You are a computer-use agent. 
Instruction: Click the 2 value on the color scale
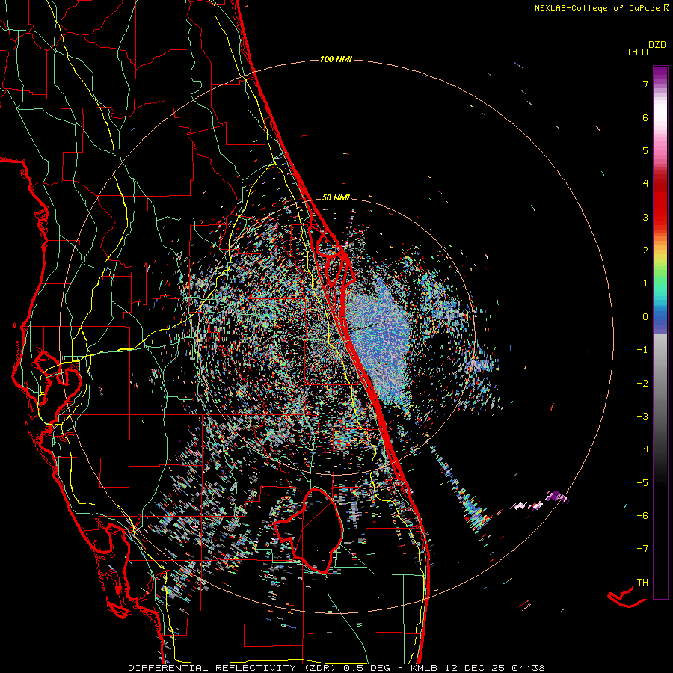click(645, 251)
